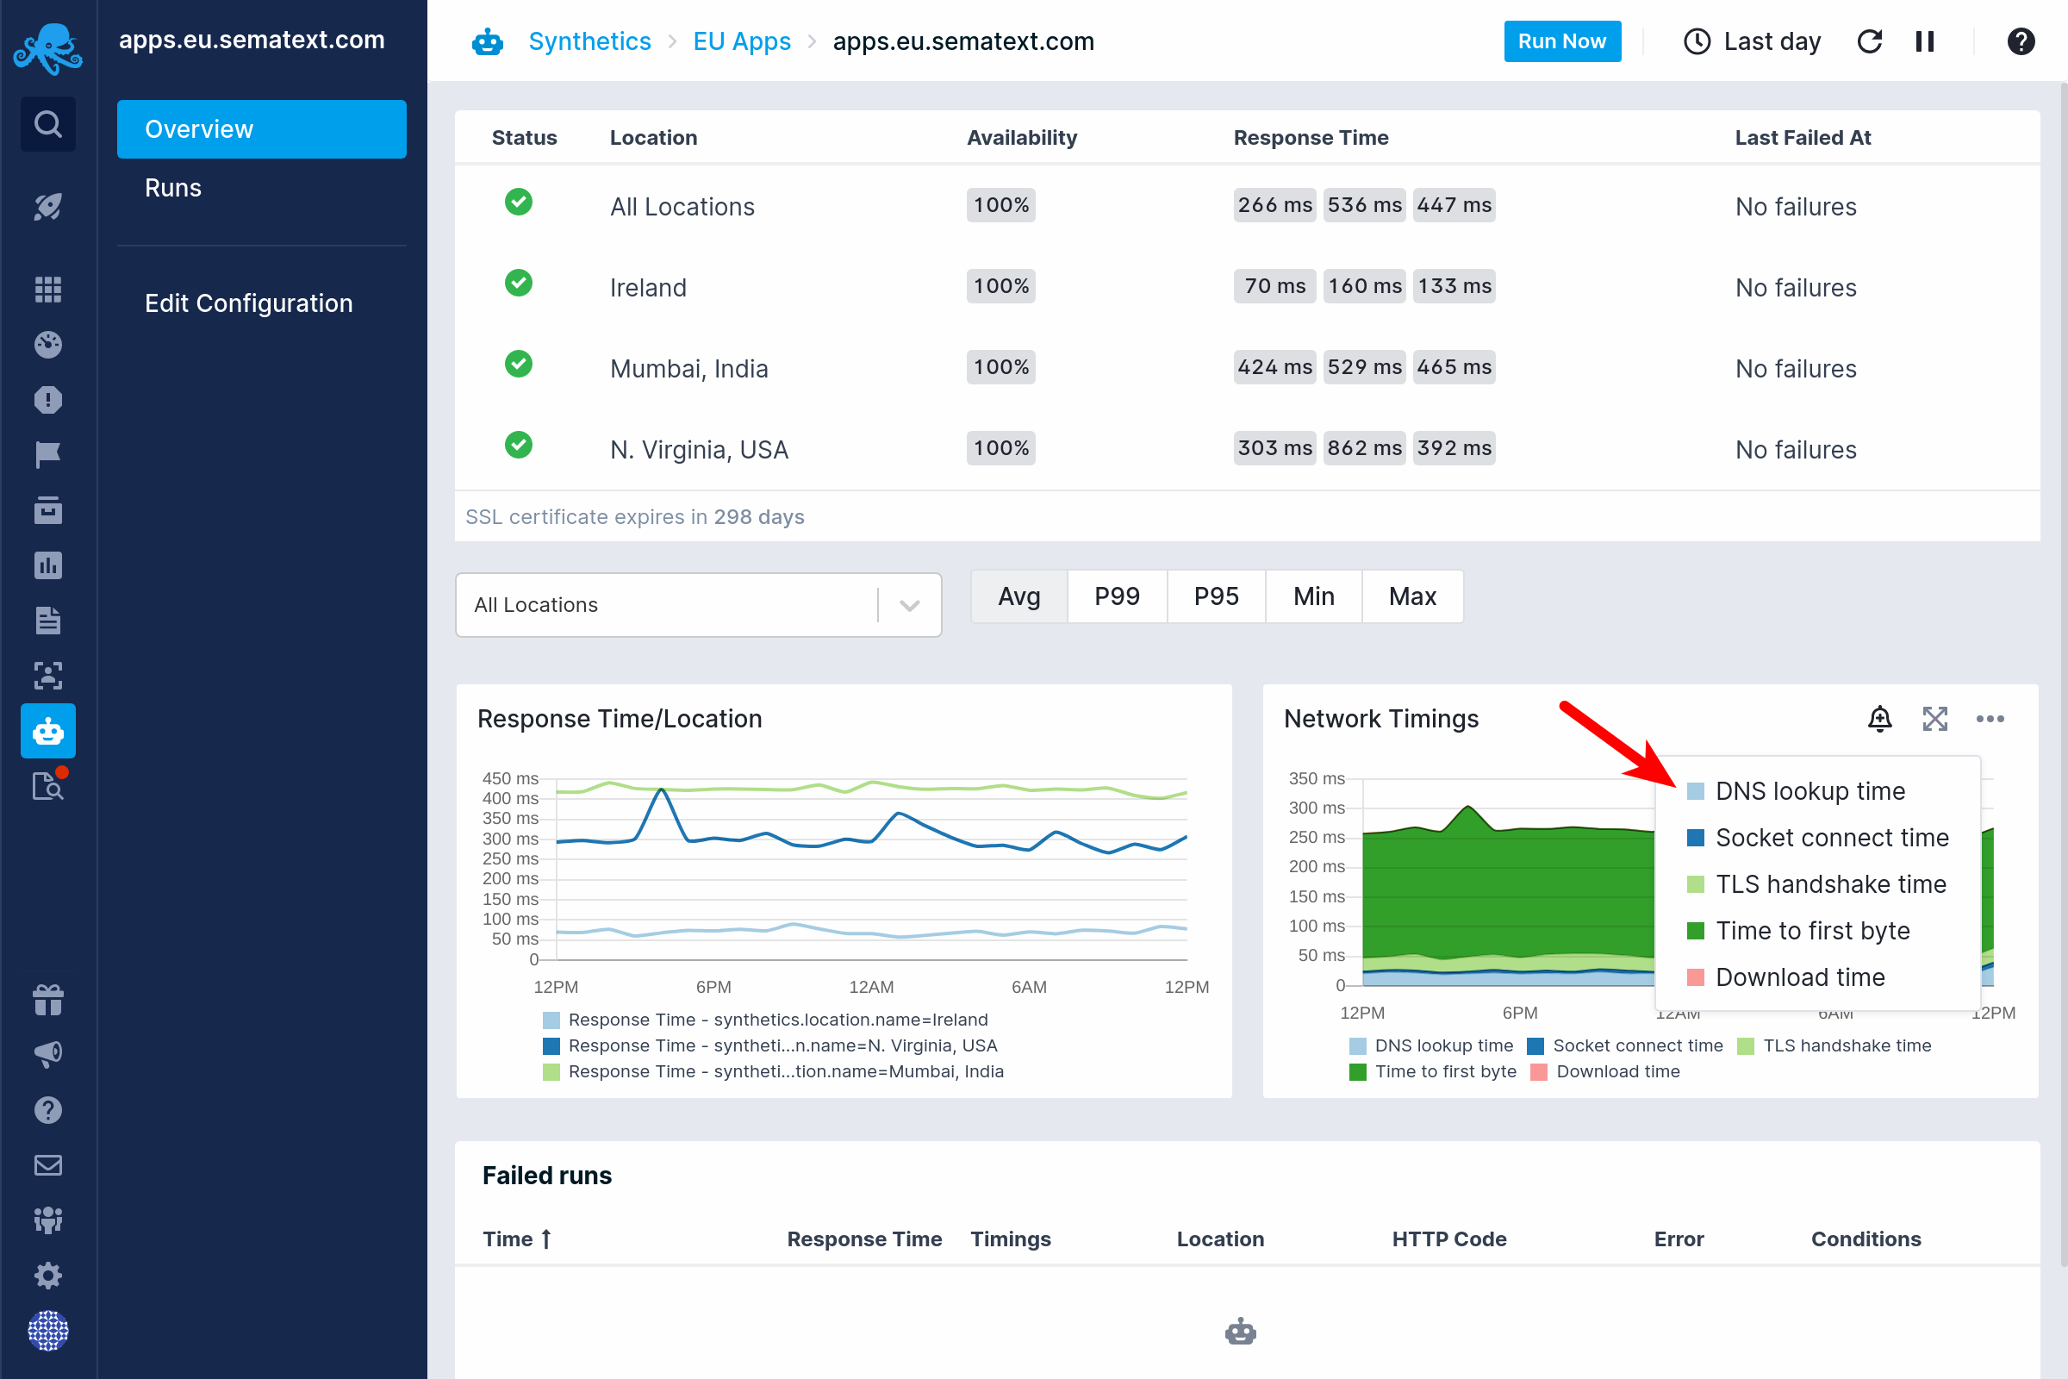Toggle the Avg response time metric
Image resolution: width=2068 pixels, height=1379 pixels.
(1018, 596)
